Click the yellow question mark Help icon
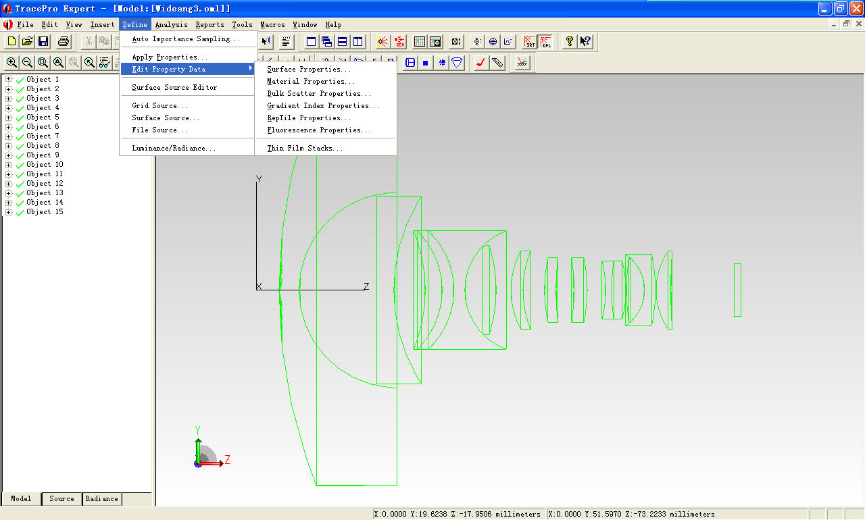Viewport: 865px width, 520px height. point(570,41)
